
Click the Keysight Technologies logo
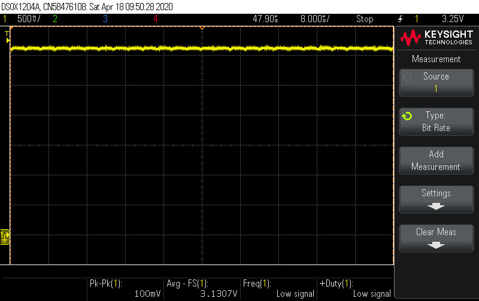(x=436, y=38)
